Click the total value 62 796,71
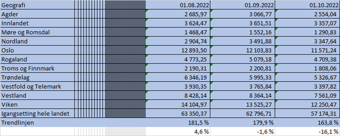Viewport: 340px width, 136px height. pos(242,113)
